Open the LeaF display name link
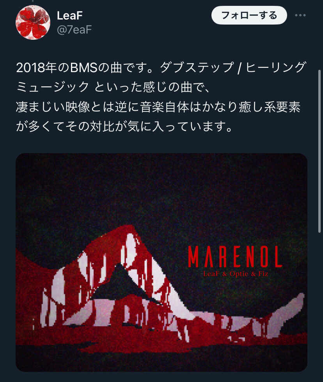 click(x=70, y=16)
